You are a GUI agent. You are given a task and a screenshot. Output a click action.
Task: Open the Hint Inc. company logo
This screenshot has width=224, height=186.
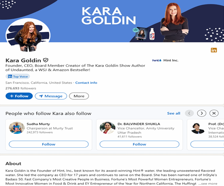tap(157, 61)
